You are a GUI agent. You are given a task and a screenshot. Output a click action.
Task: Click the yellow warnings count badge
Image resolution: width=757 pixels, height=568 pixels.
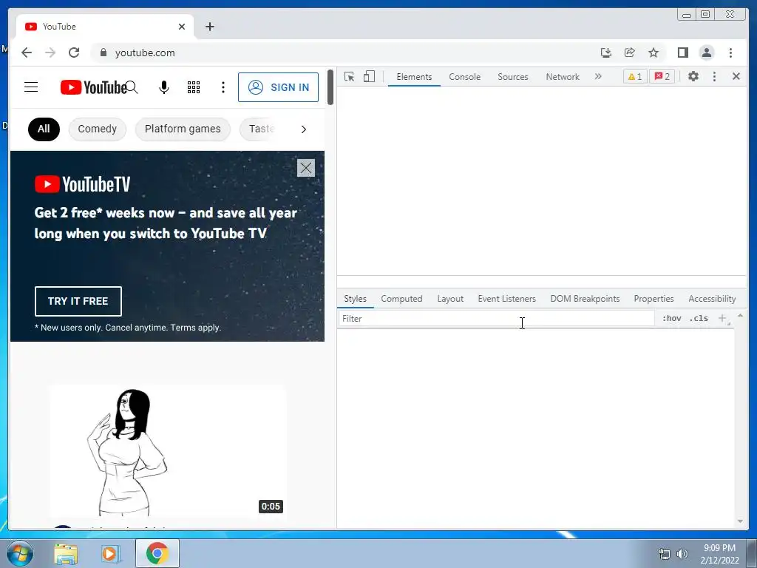click(635, 76)
